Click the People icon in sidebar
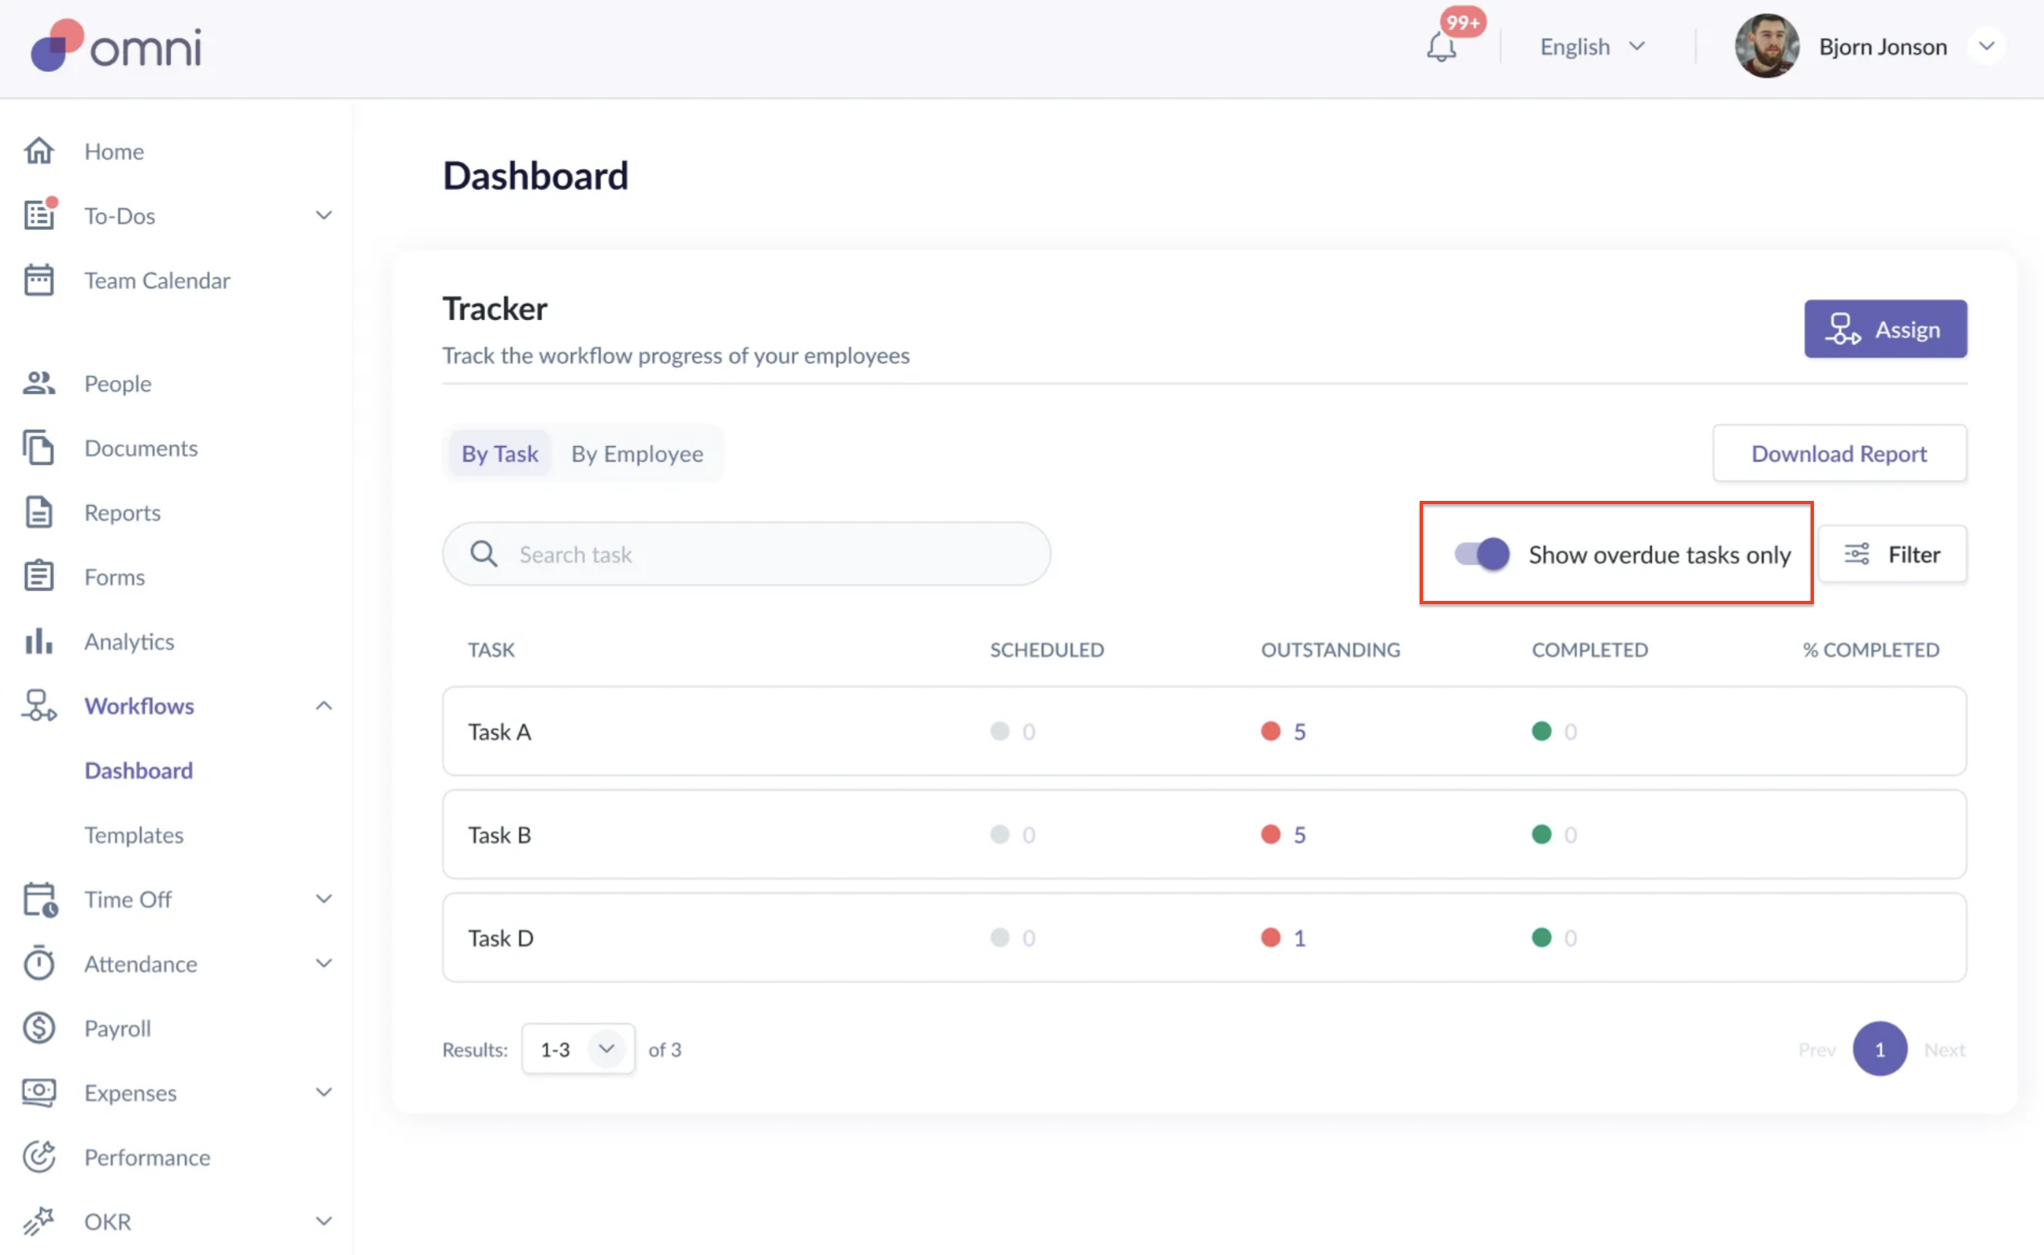 click(38, 383)
